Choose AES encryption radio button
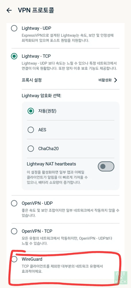The height and width of the screenshot is (288, 131). (31, 130)
